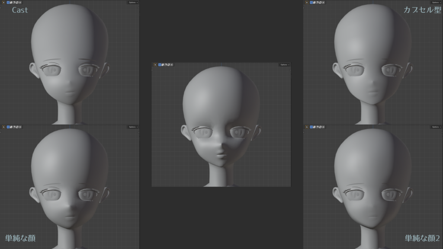Select Rendered shading in the center viewport

(168, 64)
